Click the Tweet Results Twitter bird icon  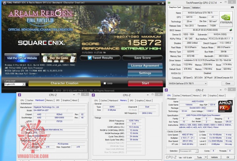[90, 58]
